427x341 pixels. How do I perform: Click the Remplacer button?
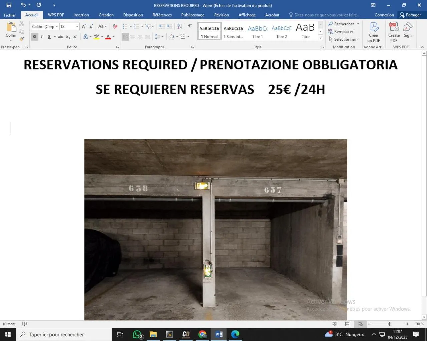tap(341, 32)
